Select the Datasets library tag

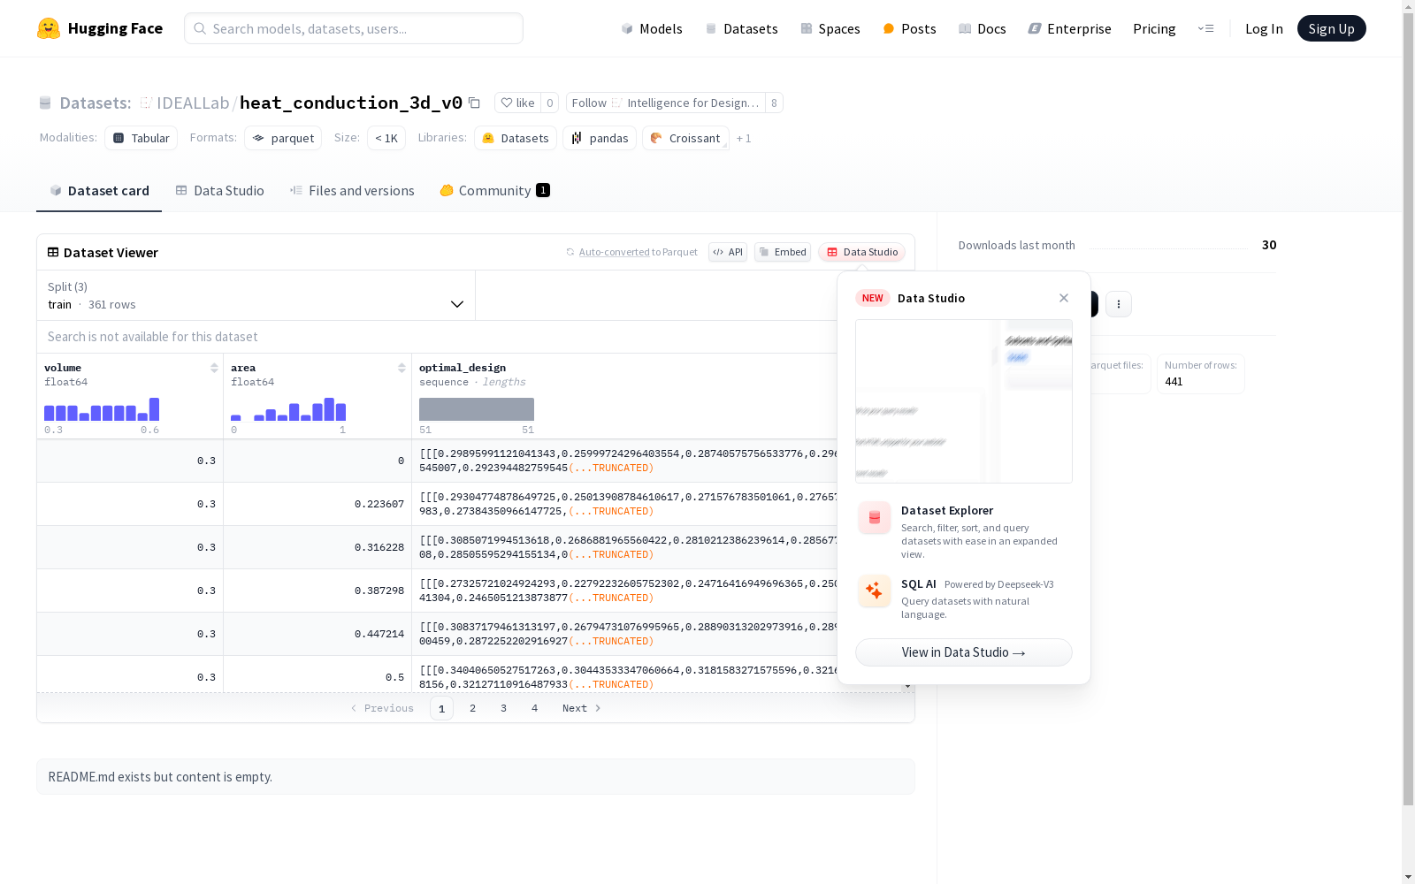pos(516,138)
